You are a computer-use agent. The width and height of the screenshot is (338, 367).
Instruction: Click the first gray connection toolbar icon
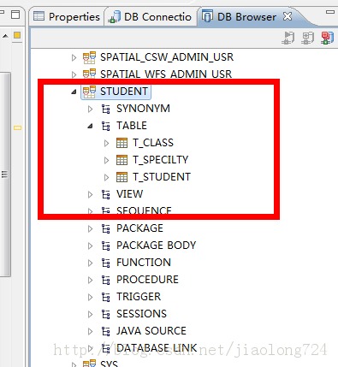(288, 38)
